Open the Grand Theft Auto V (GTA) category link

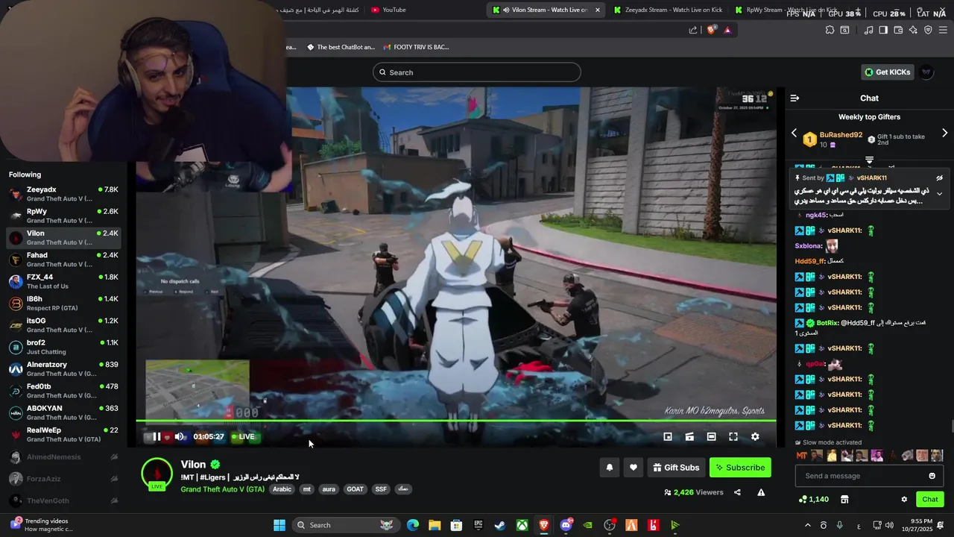click(x=222, y=489)
